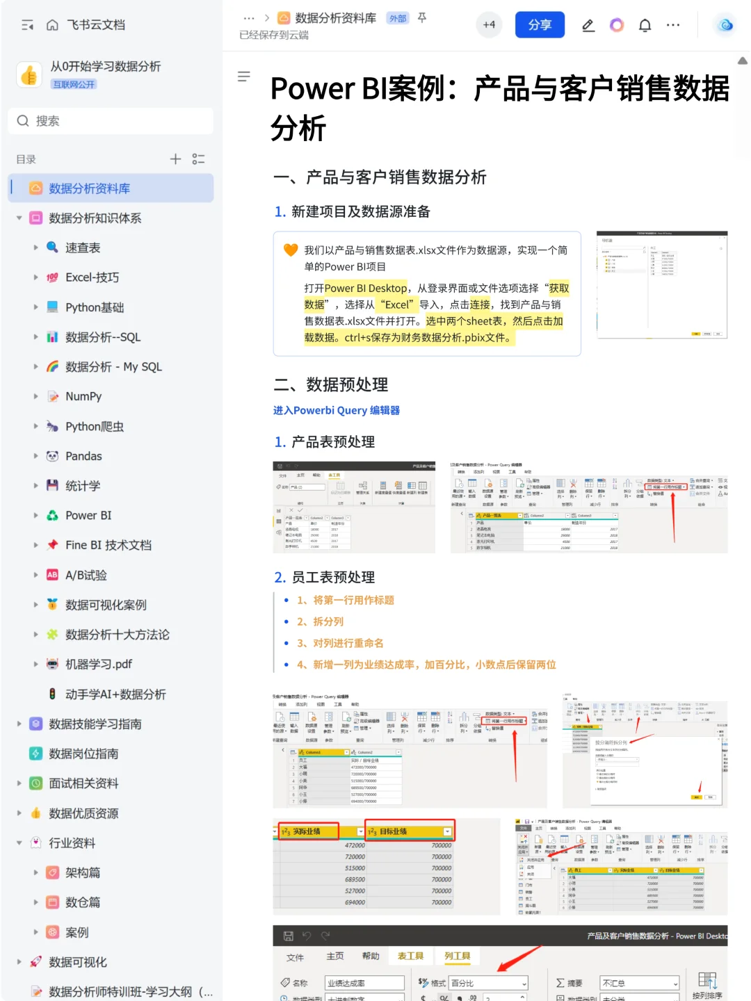Open the colorful AI assistant ring icon
Screen dimensions: 751x1001
617,25
